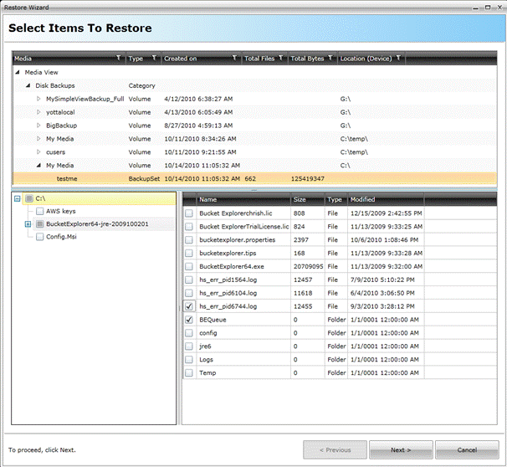Sort by the Name column header

(x=243, y=199)
